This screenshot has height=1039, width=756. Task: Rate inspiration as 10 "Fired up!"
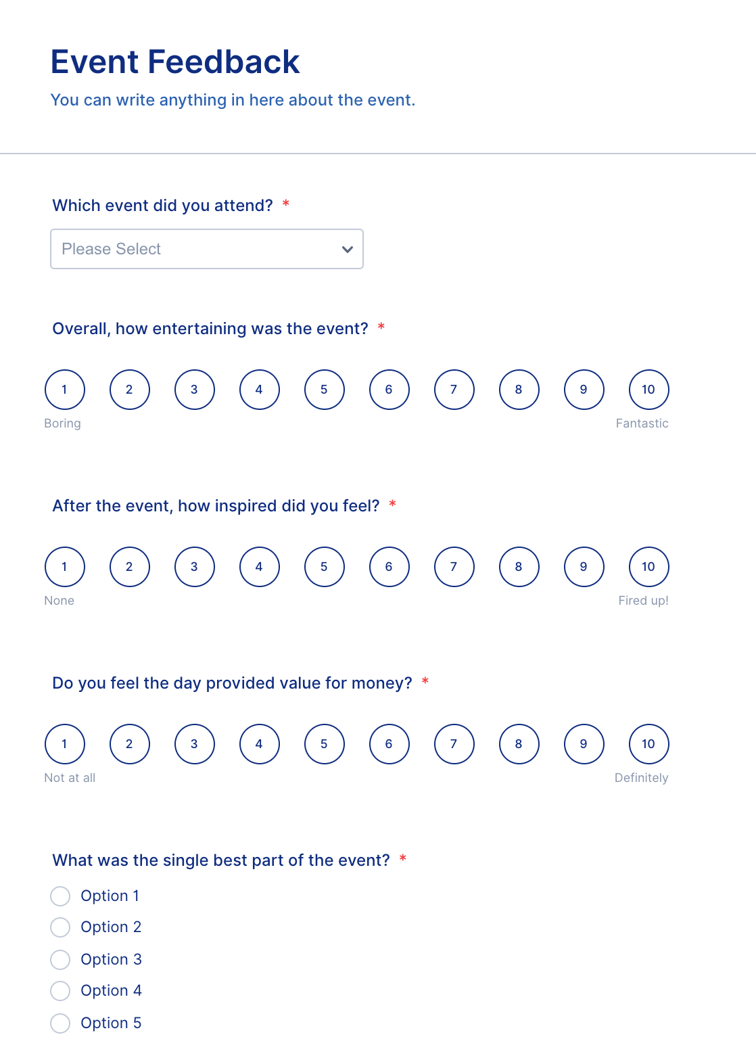click(x=648, y=566)
